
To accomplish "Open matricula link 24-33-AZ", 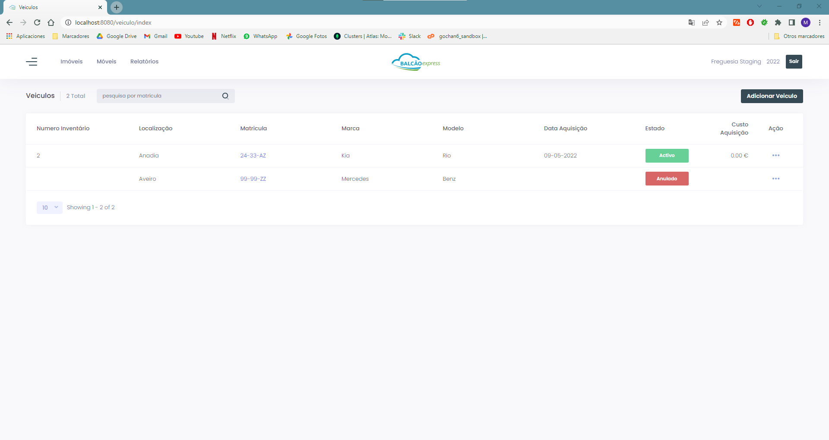I will [253, 155].
